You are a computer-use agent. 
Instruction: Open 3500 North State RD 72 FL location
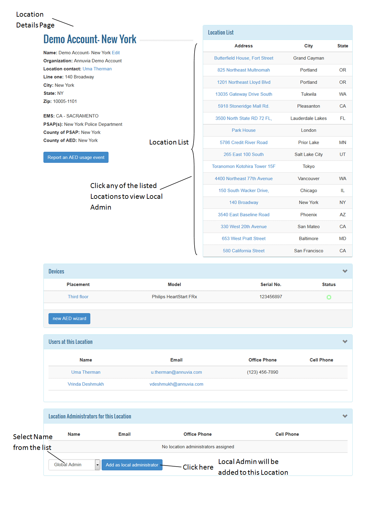point(244,118)
